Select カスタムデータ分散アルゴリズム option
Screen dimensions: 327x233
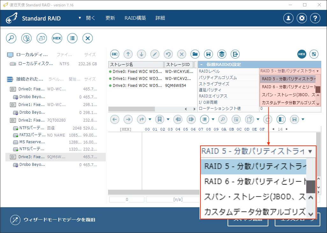point(288,102)
